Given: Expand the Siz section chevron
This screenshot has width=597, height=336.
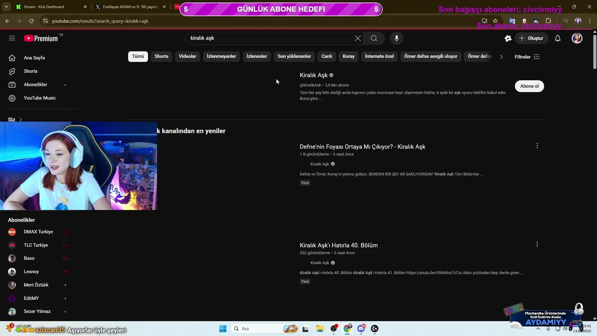Looking at the screenshot, I should click(x=21, y=119).
